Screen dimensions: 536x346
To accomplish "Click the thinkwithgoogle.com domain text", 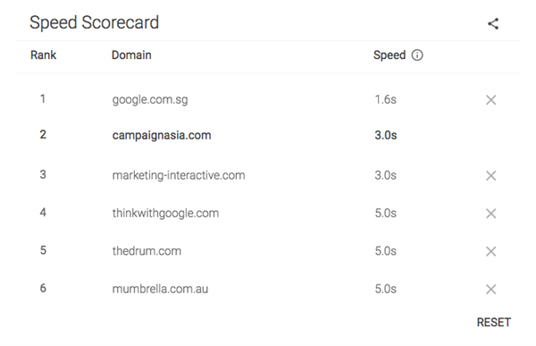I will pyautogui.click(x=165, y=213).
